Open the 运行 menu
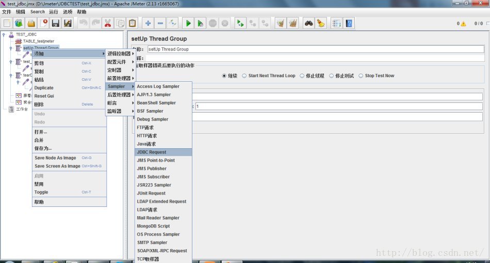Screen dimensions: 490x263 (54, 12)
